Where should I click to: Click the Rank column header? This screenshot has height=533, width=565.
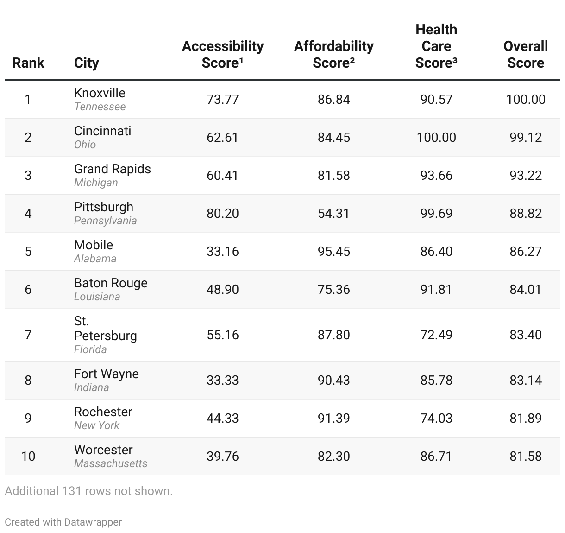pos(28,63)
